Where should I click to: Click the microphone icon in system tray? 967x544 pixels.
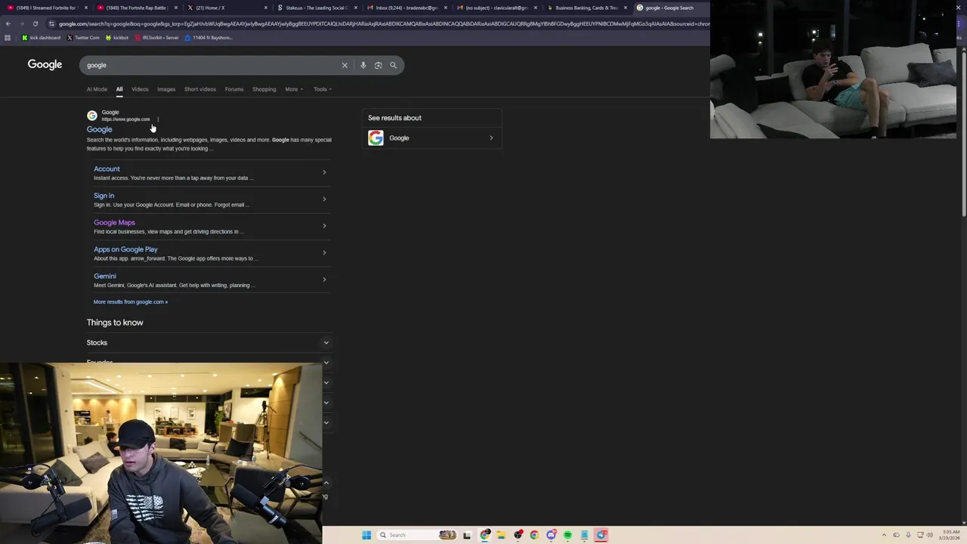point(908,535)
